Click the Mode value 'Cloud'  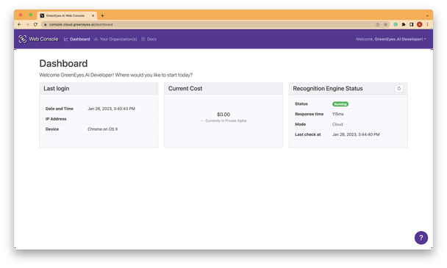[337, 124]
